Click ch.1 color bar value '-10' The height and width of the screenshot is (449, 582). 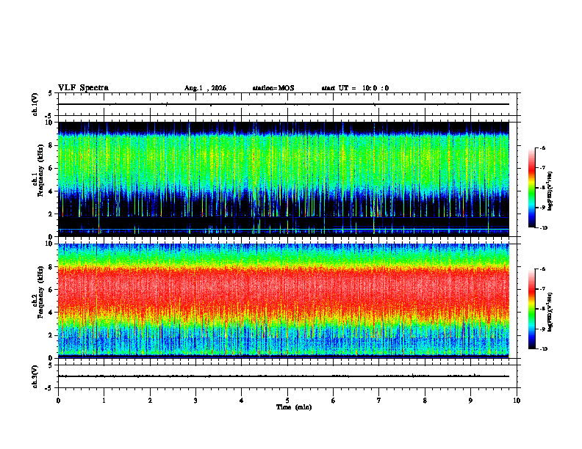pyautogui.click(x=544, y=228)
